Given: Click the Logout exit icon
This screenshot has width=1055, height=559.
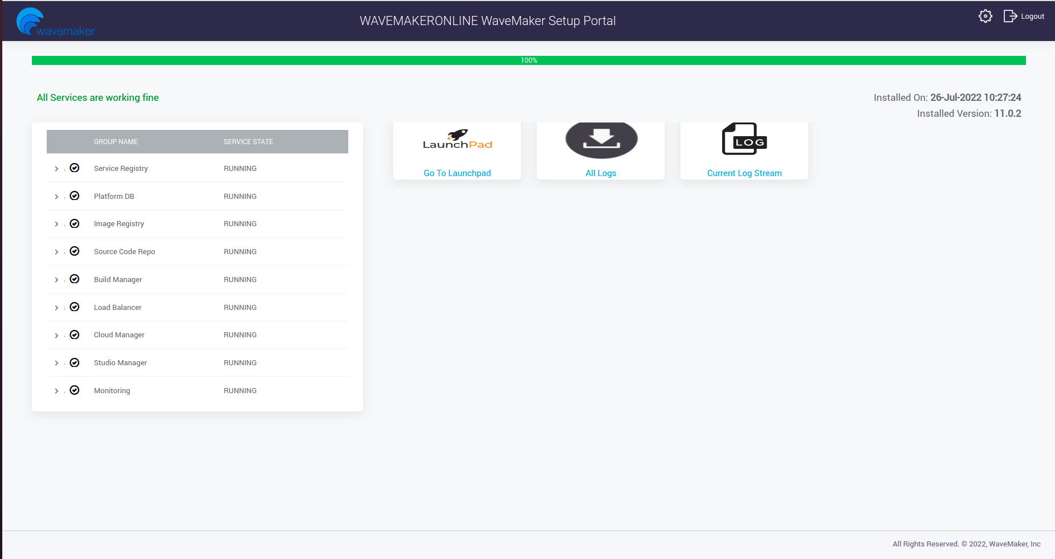Looking at the screenshot, I should click(1010, 16).
